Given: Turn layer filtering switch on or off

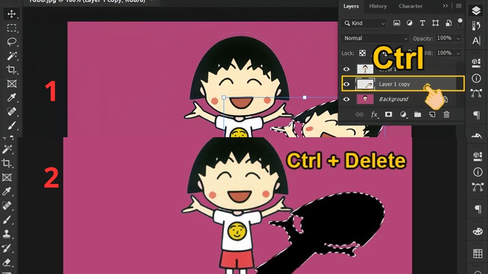Looking at the screenshot, I should click(460, 22).
